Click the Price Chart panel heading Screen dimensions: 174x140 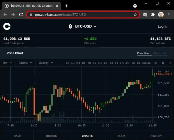click(15, 53)
